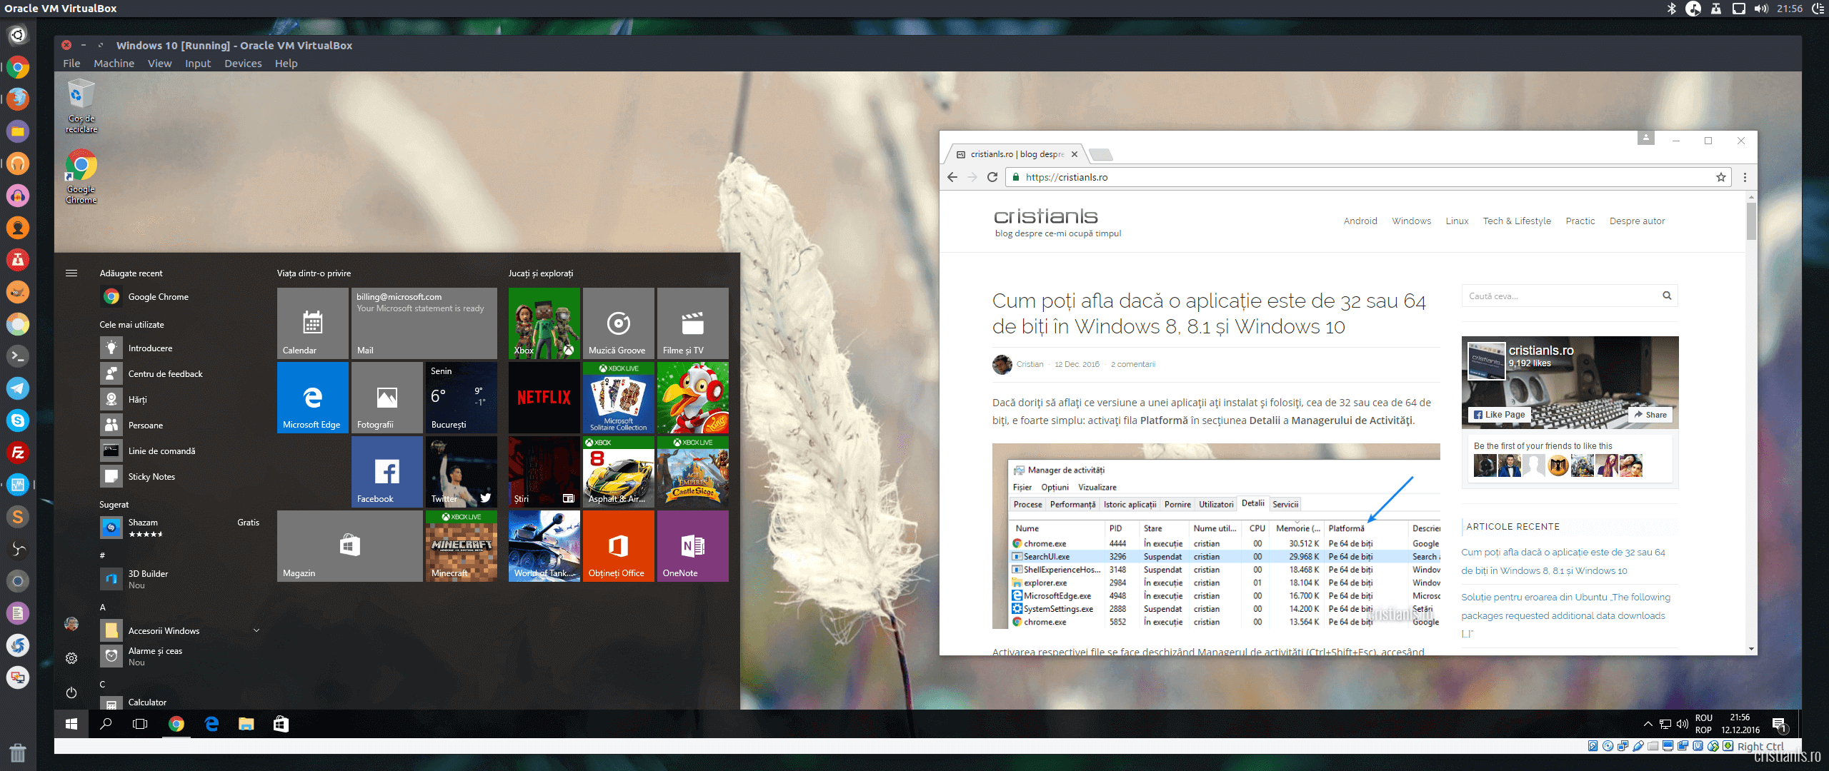1829x771 pixels.
Task: Open the Chrome three-dot menu
Action: 1745,177
